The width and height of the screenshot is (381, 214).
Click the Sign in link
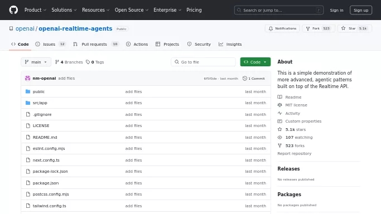tap(336, 10)
